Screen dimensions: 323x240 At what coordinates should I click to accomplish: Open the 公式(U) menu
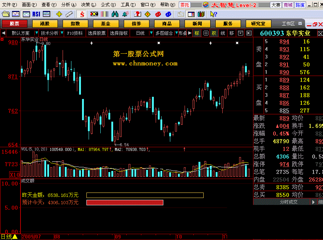[x=108, y=4]
